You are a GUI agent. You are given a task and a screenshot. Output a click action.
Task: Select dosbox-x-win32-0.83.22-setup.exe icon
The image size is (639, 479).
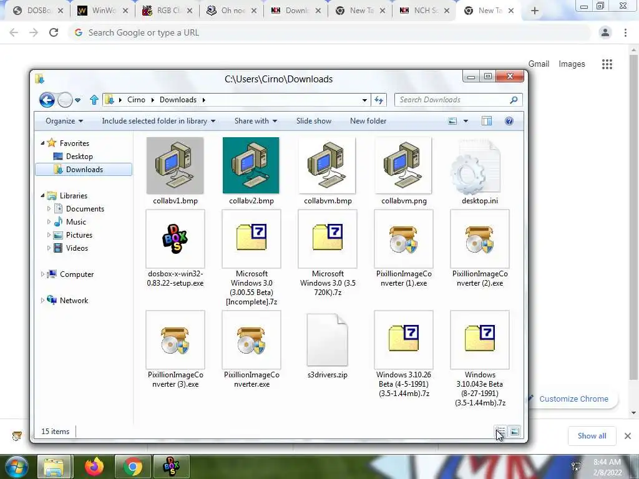point(175,239)
